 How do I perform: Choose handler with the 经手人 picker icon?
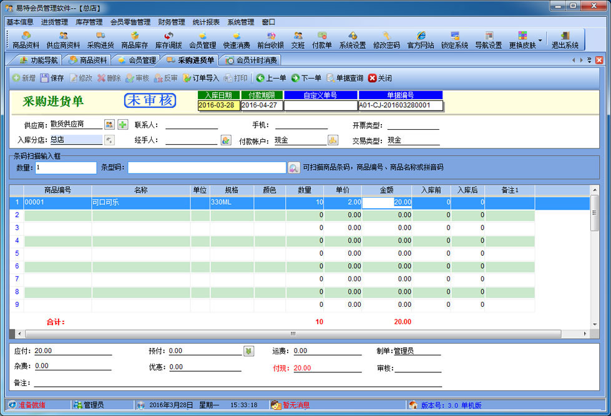pos(226,140)
